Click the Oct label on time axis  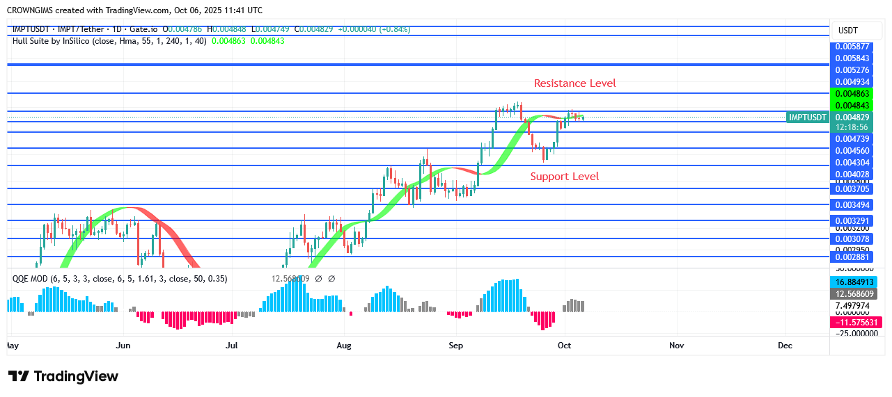564,345
